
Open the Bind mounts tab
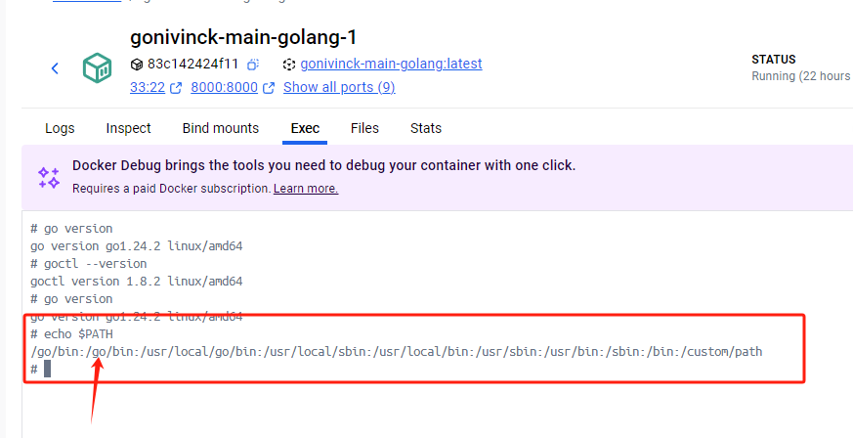click(x=220, y=128)
